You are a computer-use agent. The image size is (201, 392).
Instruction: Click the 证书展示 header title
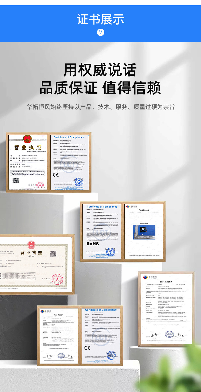tap(100, 19)
